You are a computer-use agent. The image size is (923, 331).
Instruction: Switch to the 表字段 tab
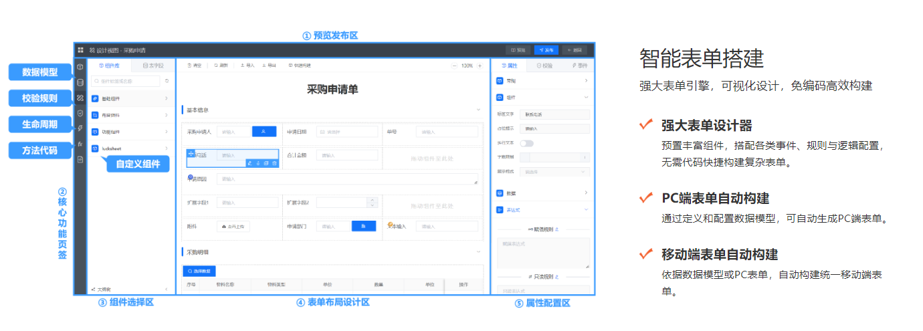(153, 66)
